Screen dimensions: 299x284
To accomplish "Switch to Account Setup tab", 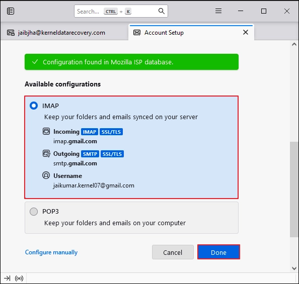I will point(191,32).
